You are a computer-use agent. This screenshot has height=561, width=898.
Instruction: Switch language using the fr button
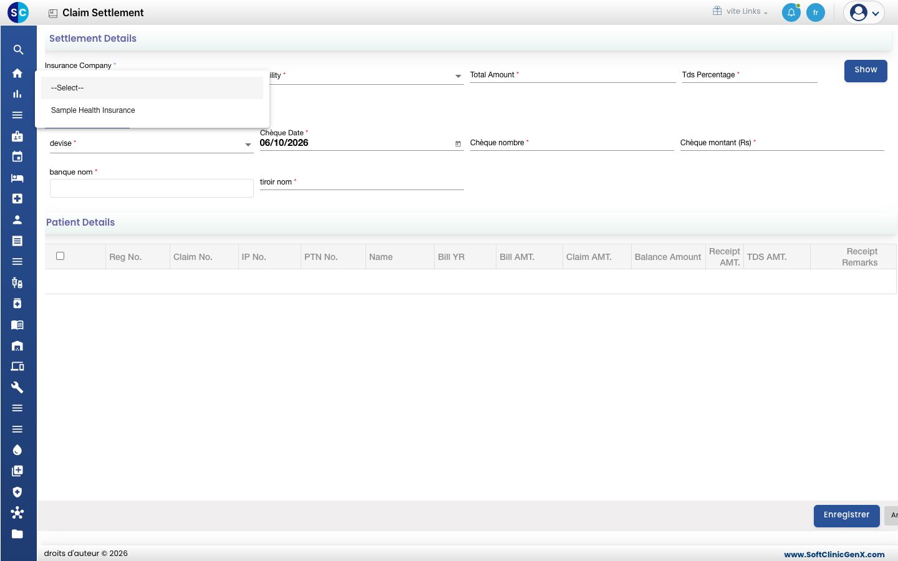pos(816,12)
